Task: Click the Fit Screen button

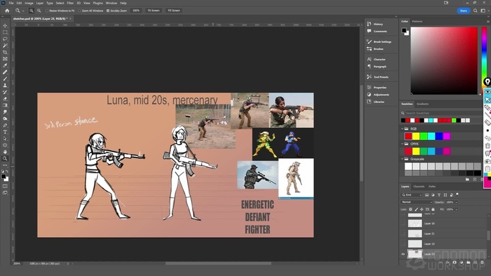Action: point(154,11)
